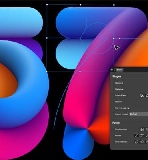
Task: Click the left-middle selection handle
Action: (47, 38)
